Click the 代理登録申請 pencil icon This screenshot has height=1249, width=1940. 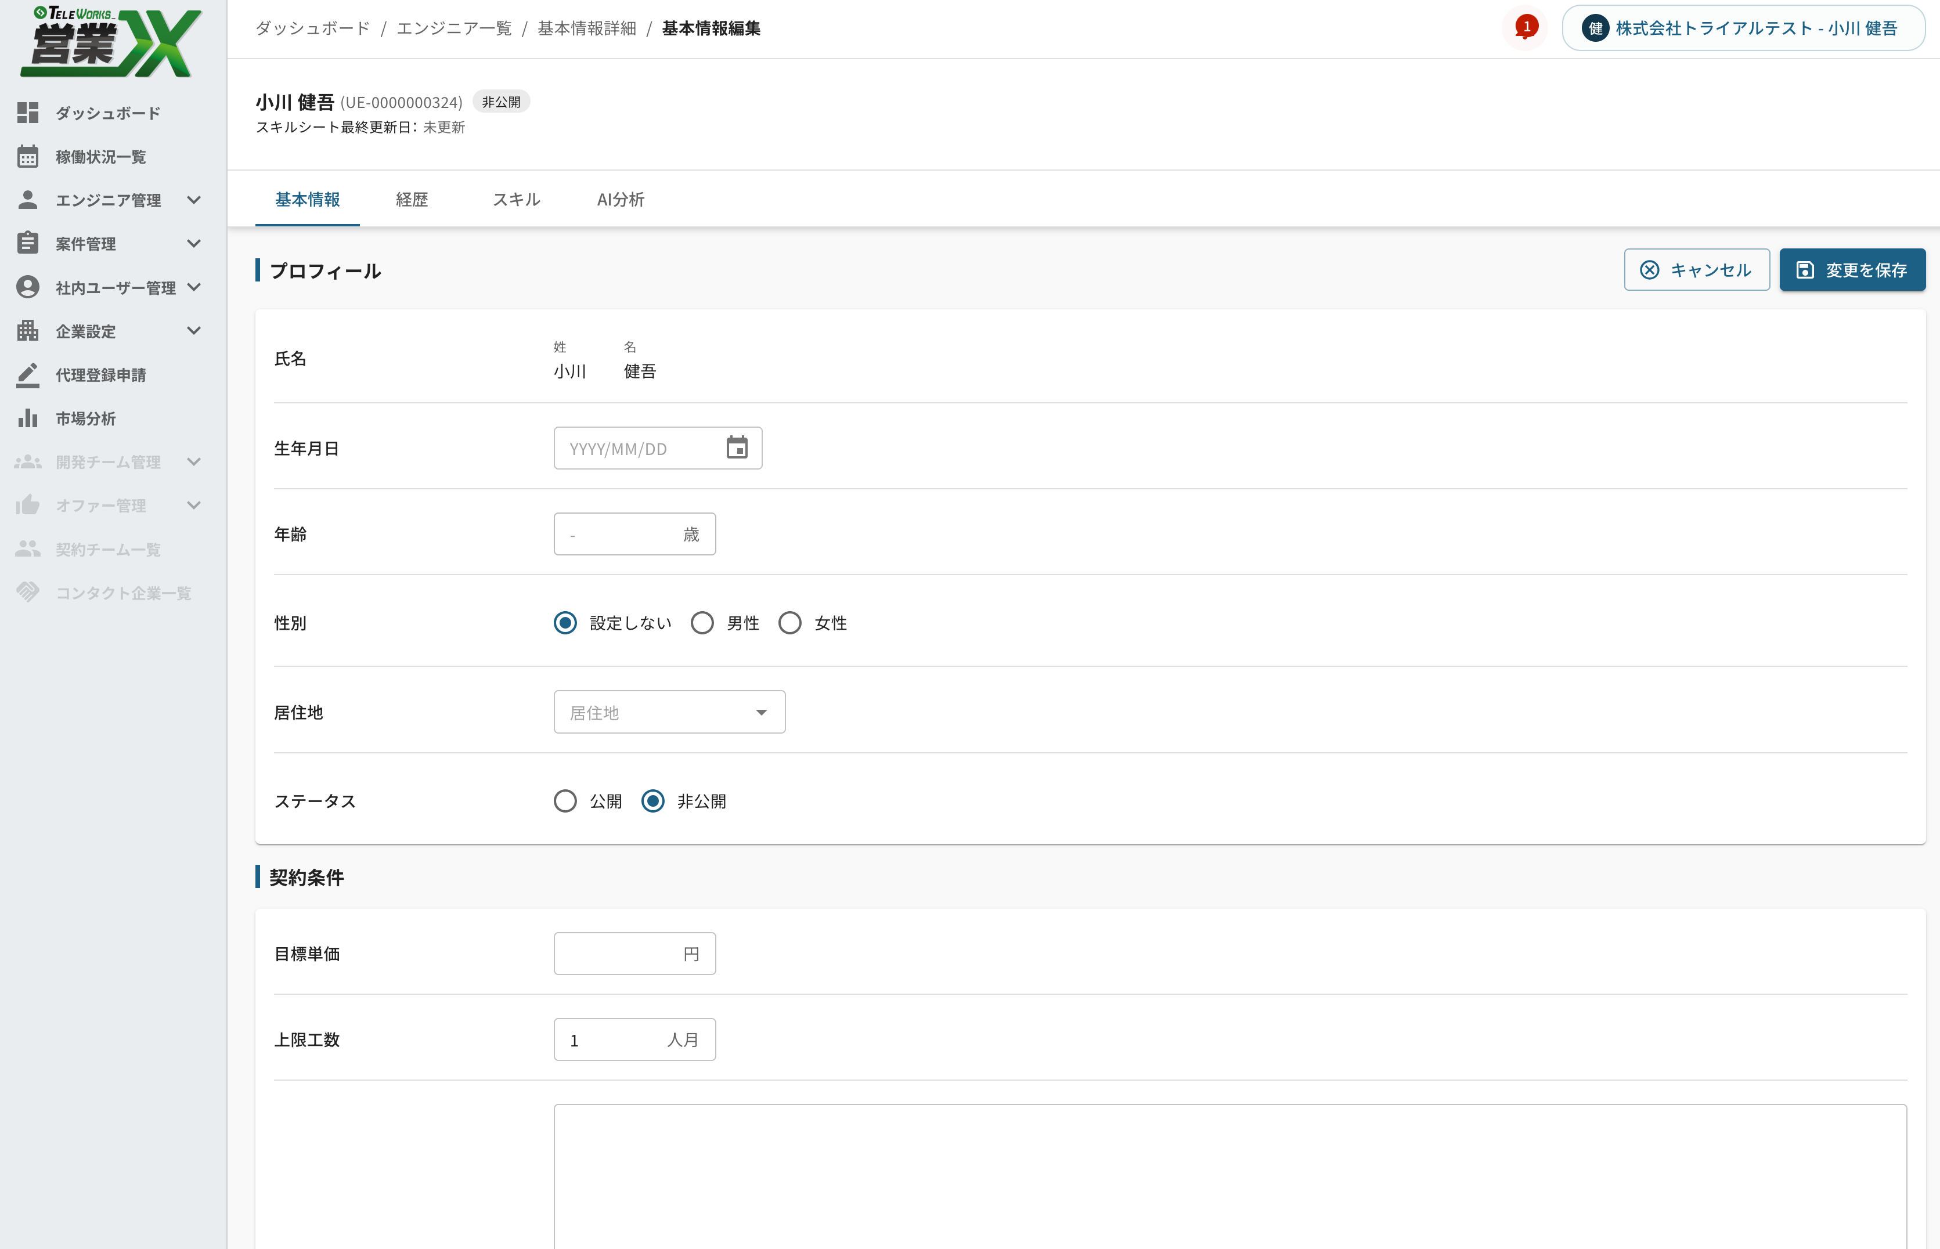point(28,375)
